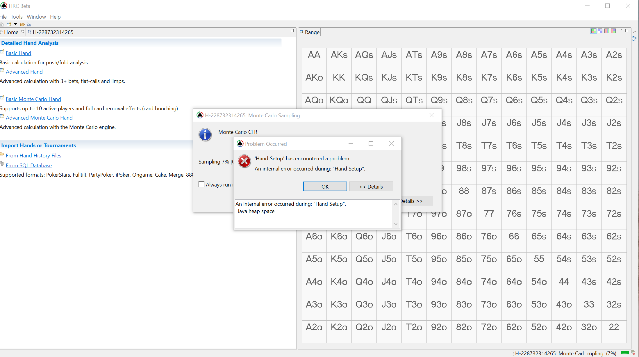Click the new hand toolbar icon
The height and width of the screenshot is (357, 639).
click(x=9, y=24)
